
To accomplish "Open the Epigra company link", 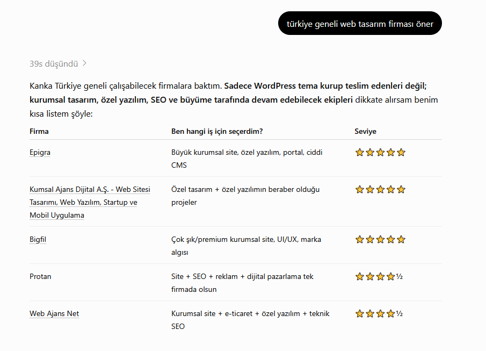I will tap(40, 152).
